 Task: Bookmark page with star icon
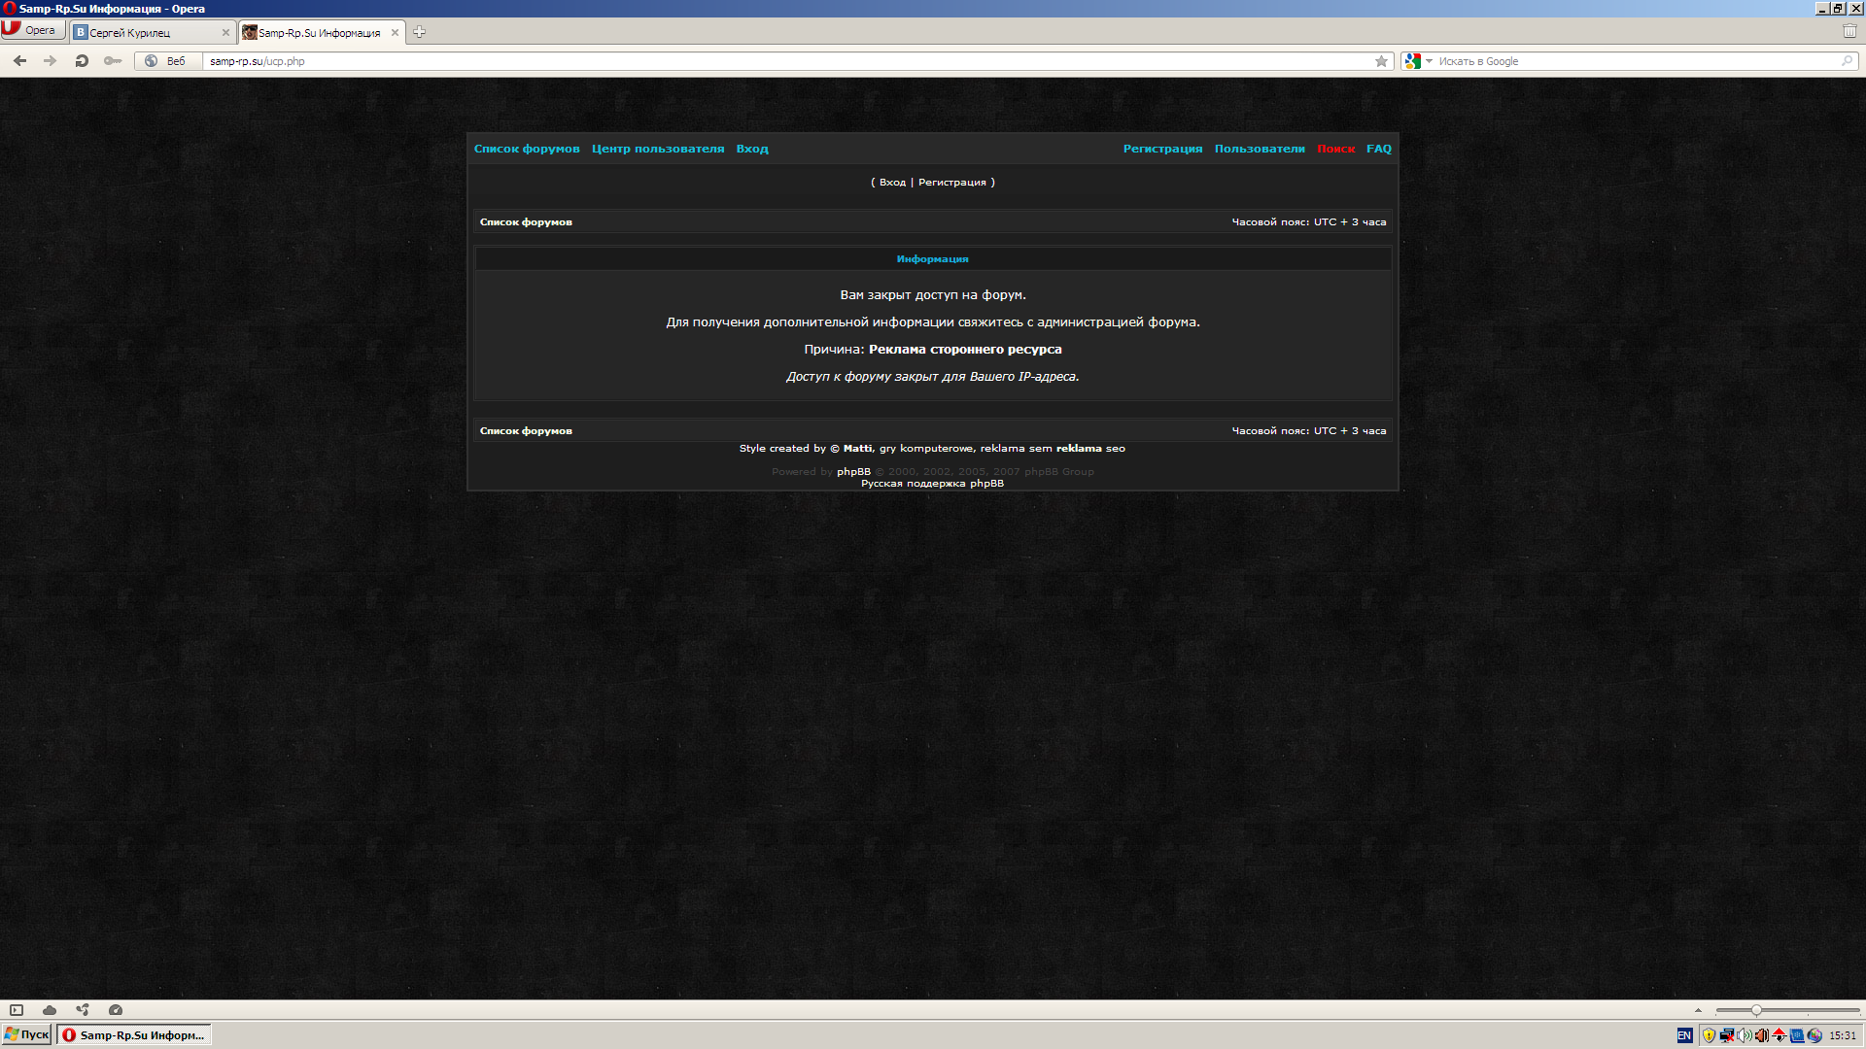[x=1381, y=61]
